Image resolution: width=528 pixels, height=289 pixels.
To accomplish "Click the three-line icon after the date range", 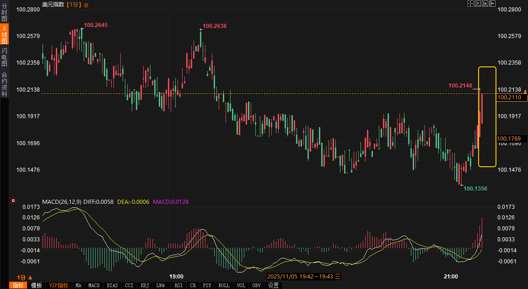I will pyautogui.click(x=338, y=277).
